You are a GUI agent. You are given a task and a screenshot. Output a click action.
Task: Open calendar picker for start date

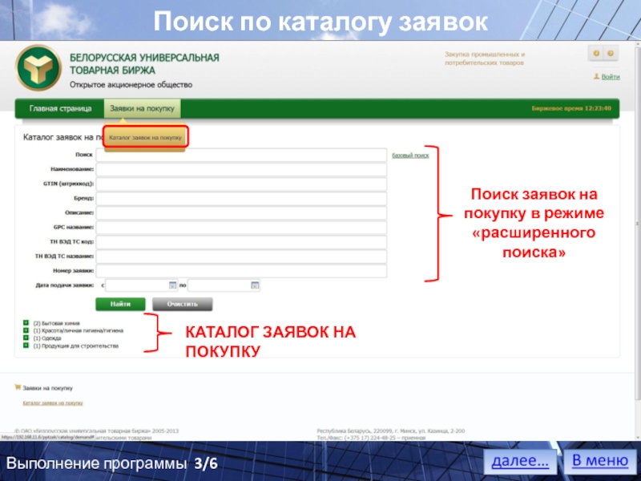(172, 285)
